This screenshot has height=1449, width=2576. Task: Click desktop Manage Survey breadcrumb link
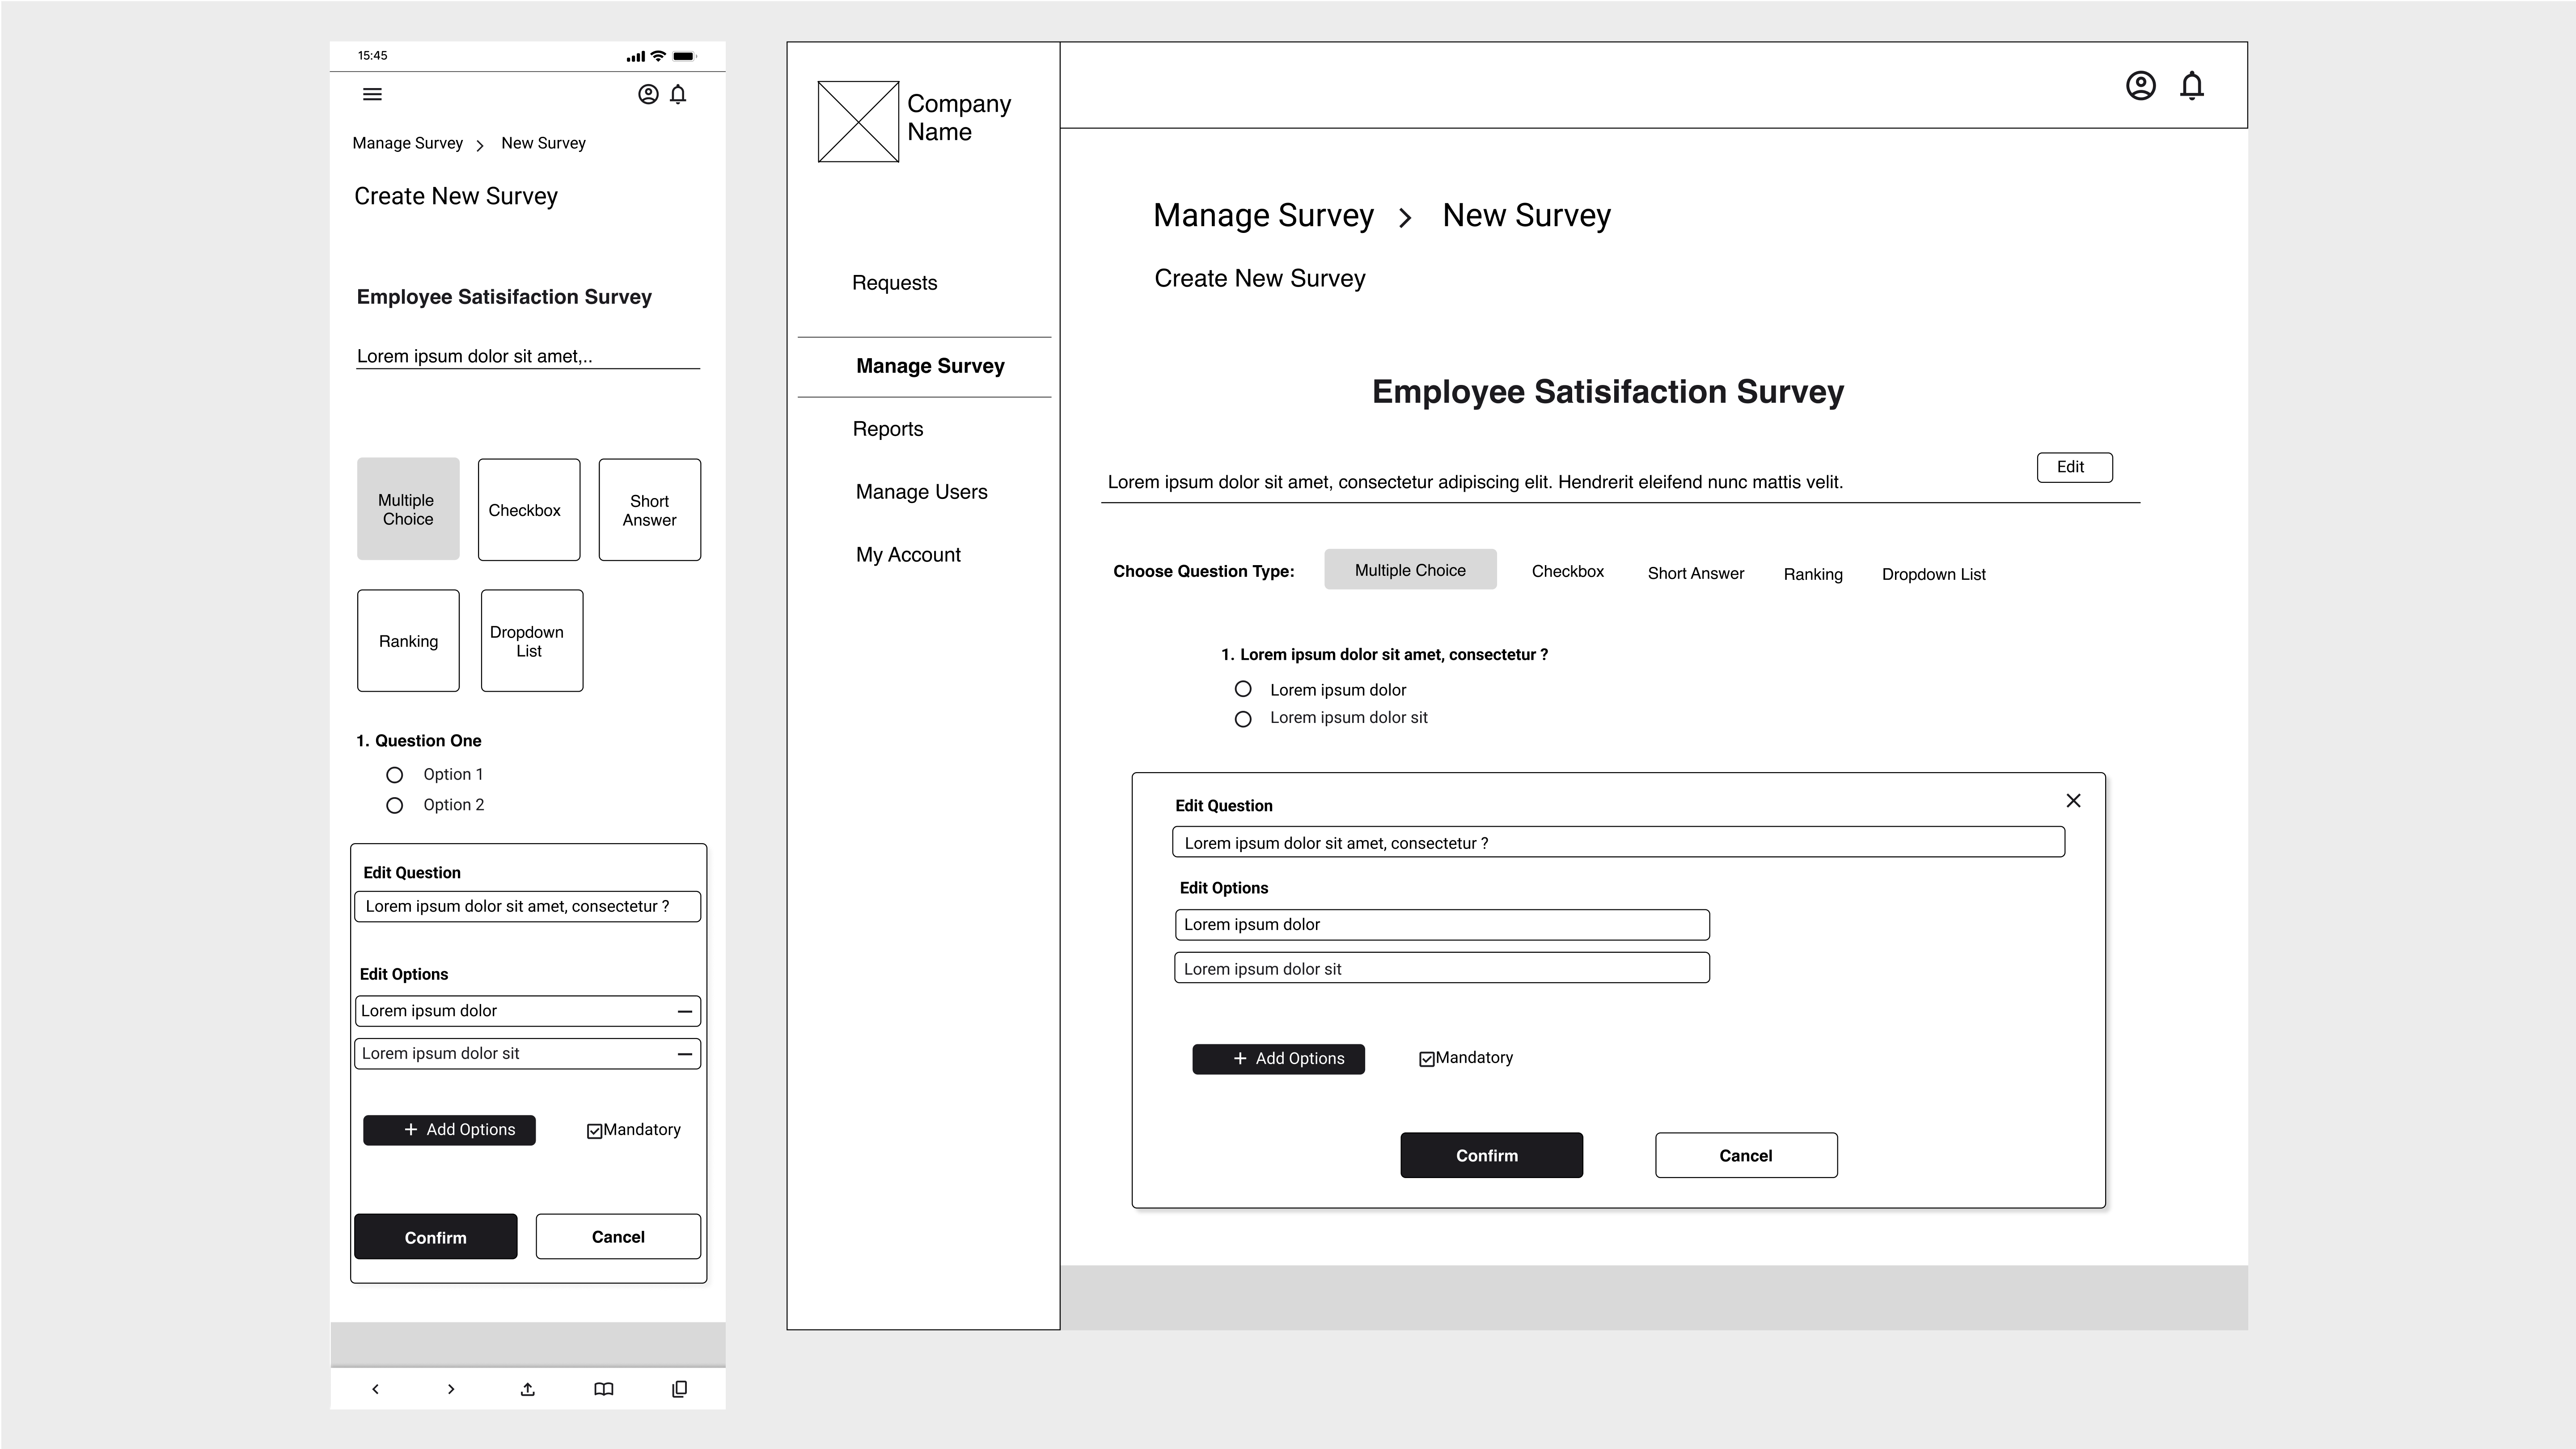1264,216
